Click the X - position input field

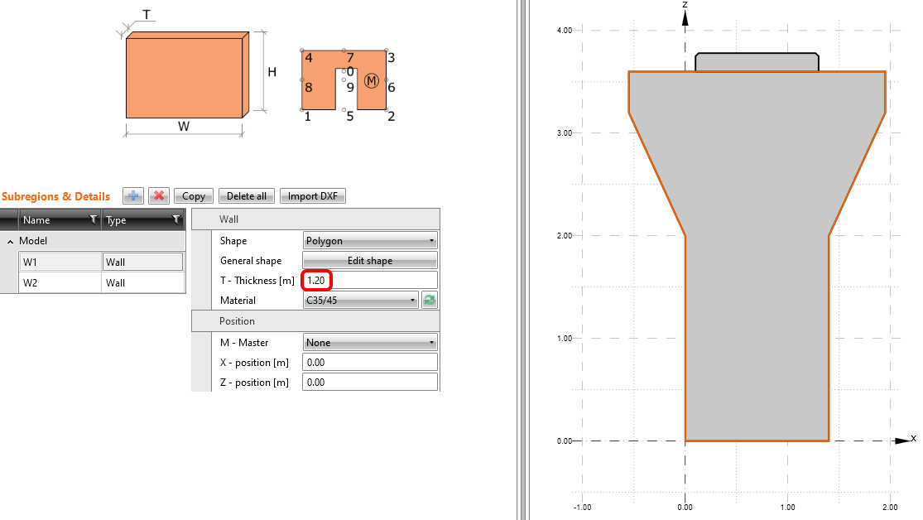click(369, 362)
